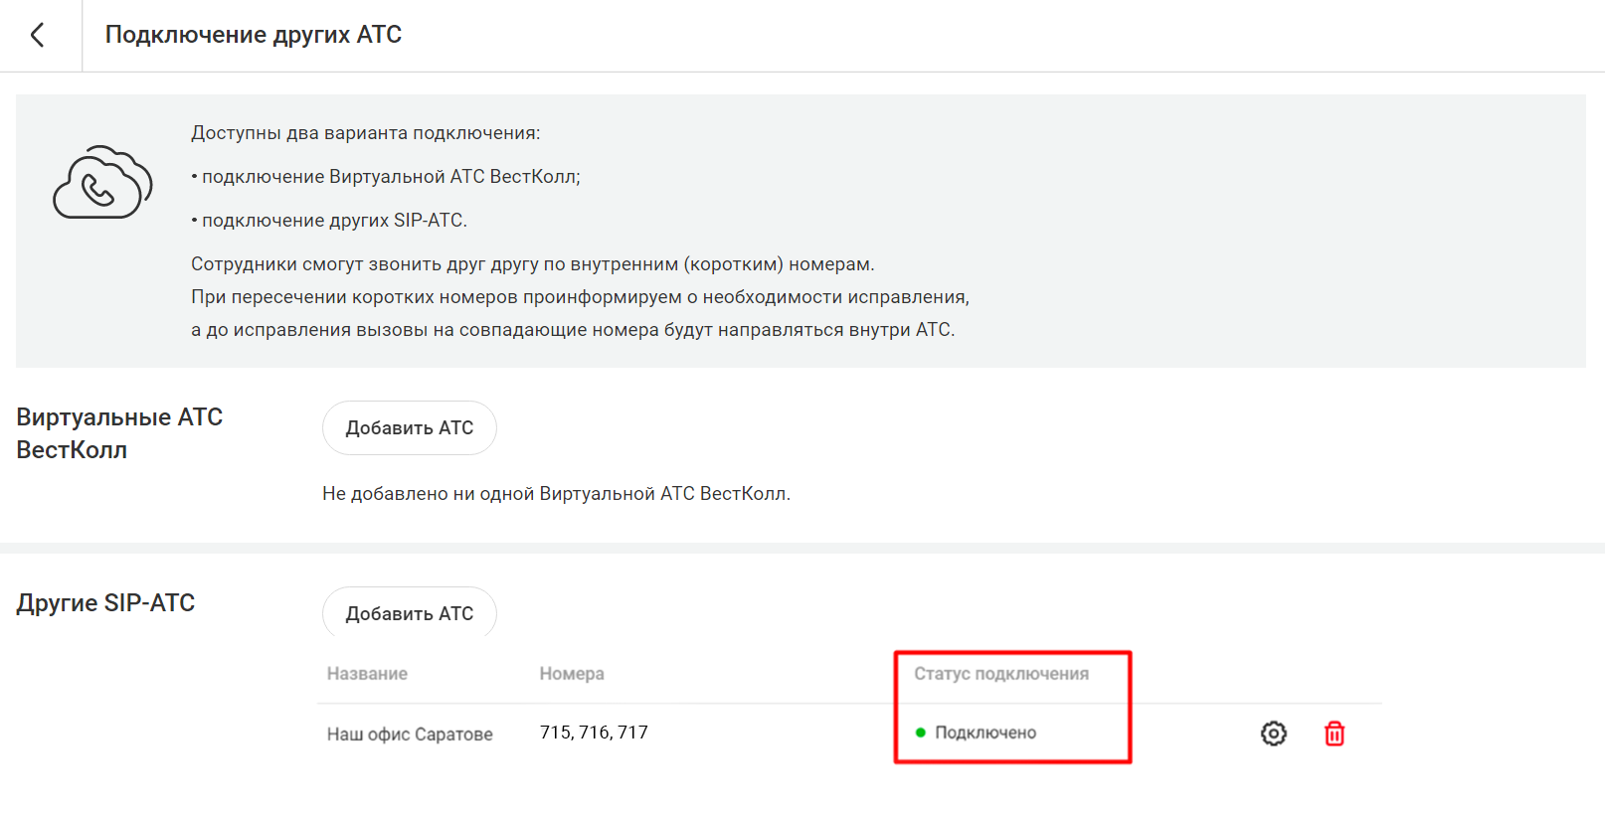
Task: Click the line При пересечении коротких номеров
Action: click(x=580, y=297)
